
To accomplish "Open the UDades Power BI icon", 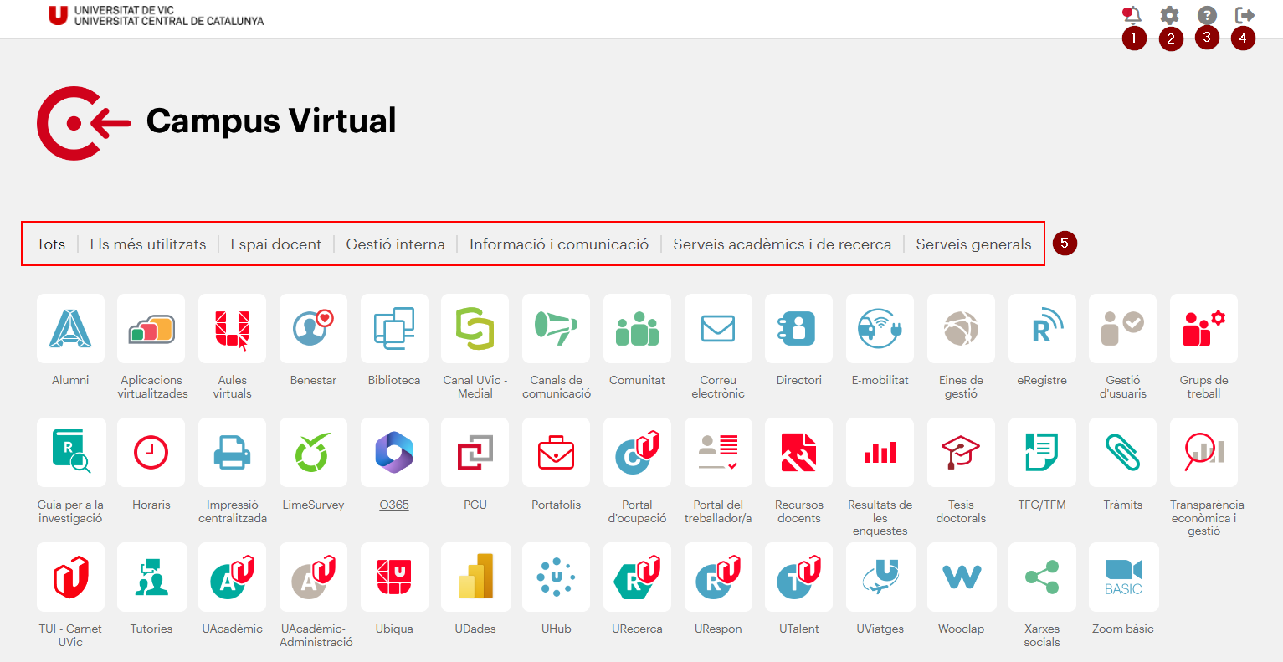I will click(475, 577).
